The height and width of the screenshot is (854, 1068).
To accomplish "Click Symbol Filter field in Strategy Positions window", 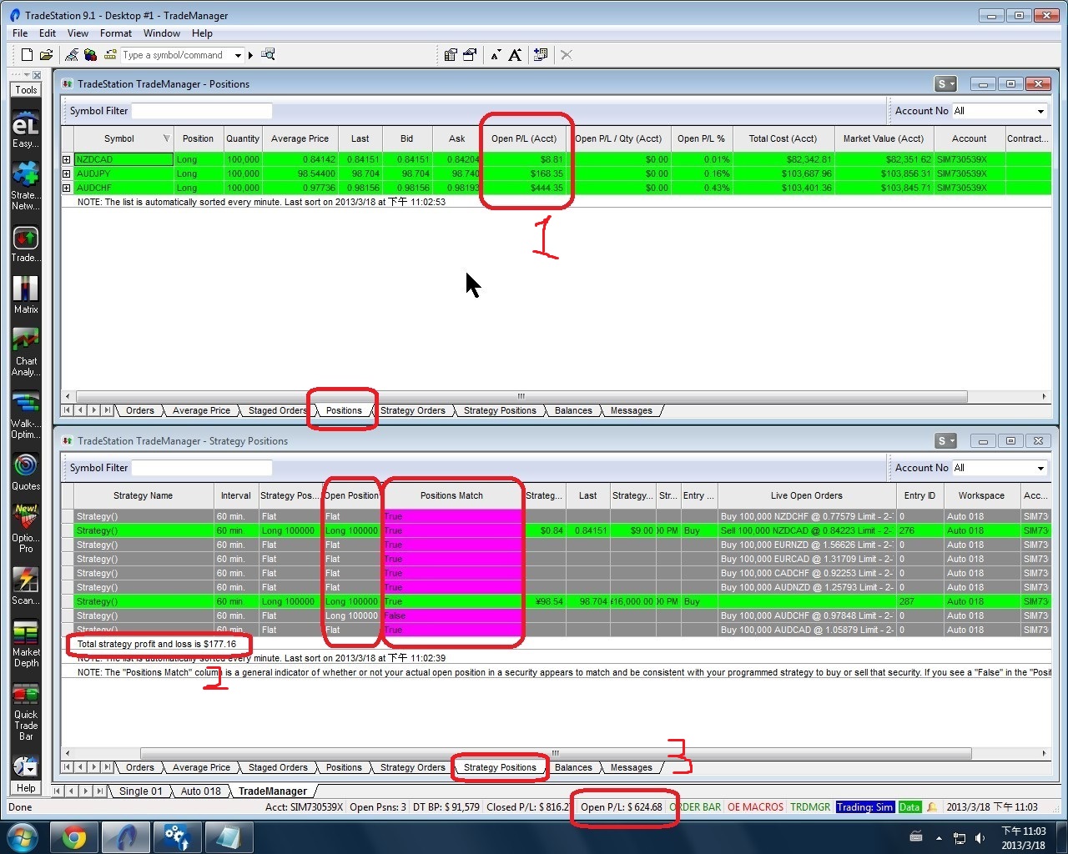I will pyautogui.click(x=202, y=468).
